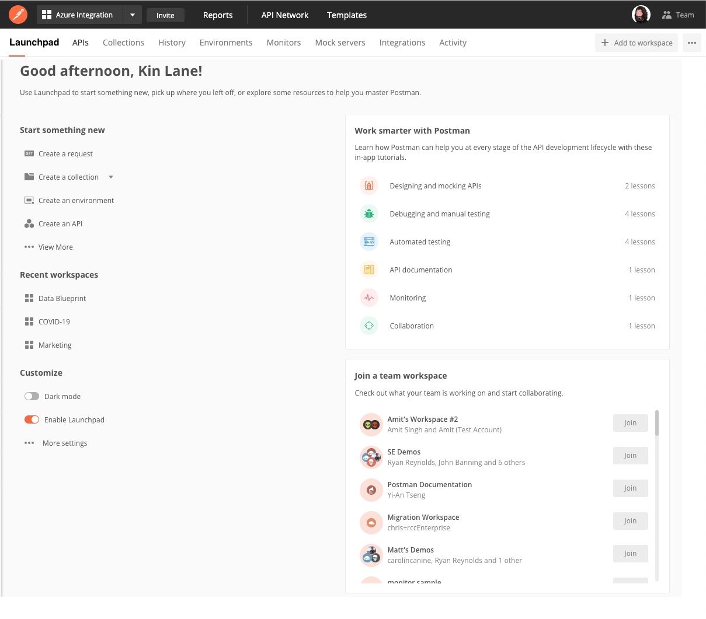Click the Collaboration circular icon
706x619 pixels.
(x=369, y=326)
